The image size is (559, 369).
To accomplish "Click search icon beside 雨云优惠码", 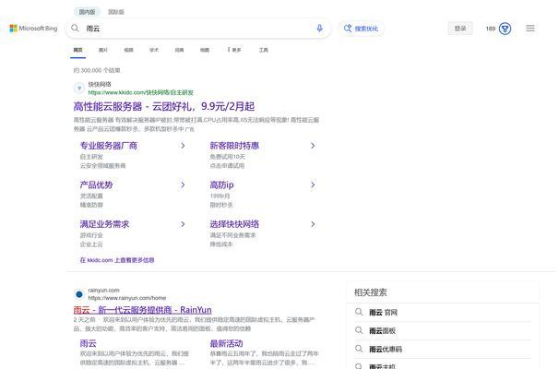I will [359, 349].
